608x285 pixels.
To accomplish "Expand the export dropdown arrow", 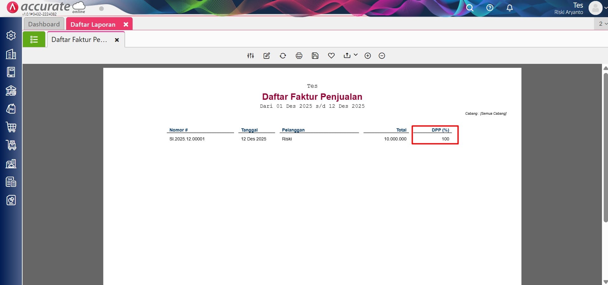I will click(356, 55).
